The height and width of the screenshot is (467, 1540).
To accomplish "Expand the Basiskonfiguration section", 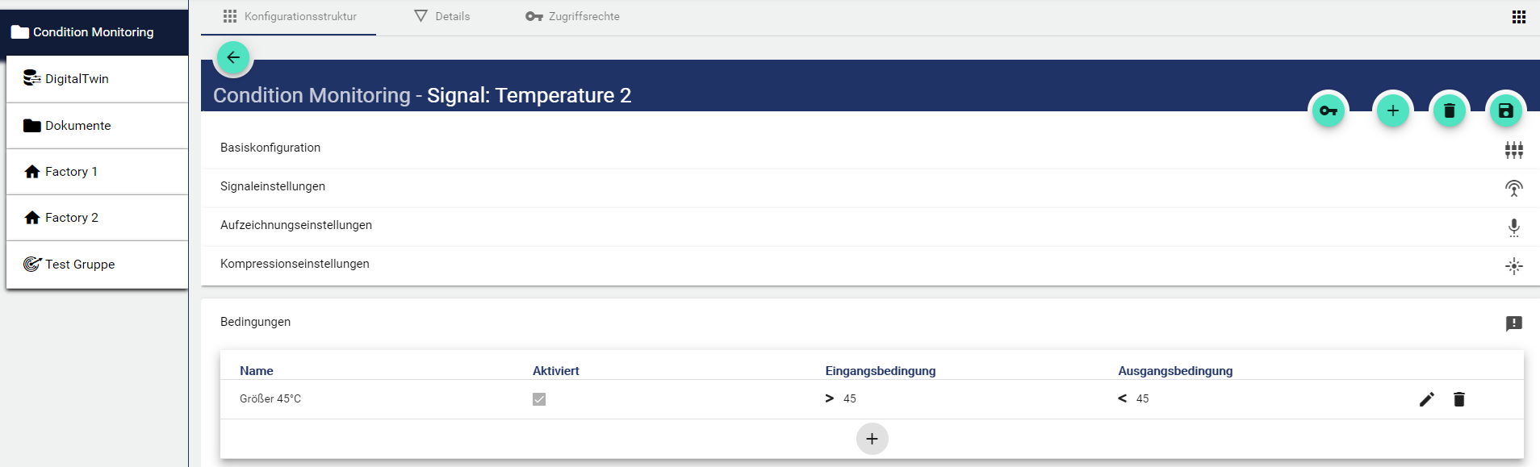I will tap(270, 148).
